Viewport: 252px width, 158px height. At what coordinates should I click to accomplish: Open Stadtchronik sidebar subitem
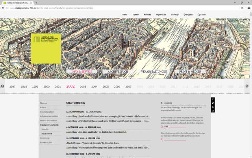(x=47, y=134)
